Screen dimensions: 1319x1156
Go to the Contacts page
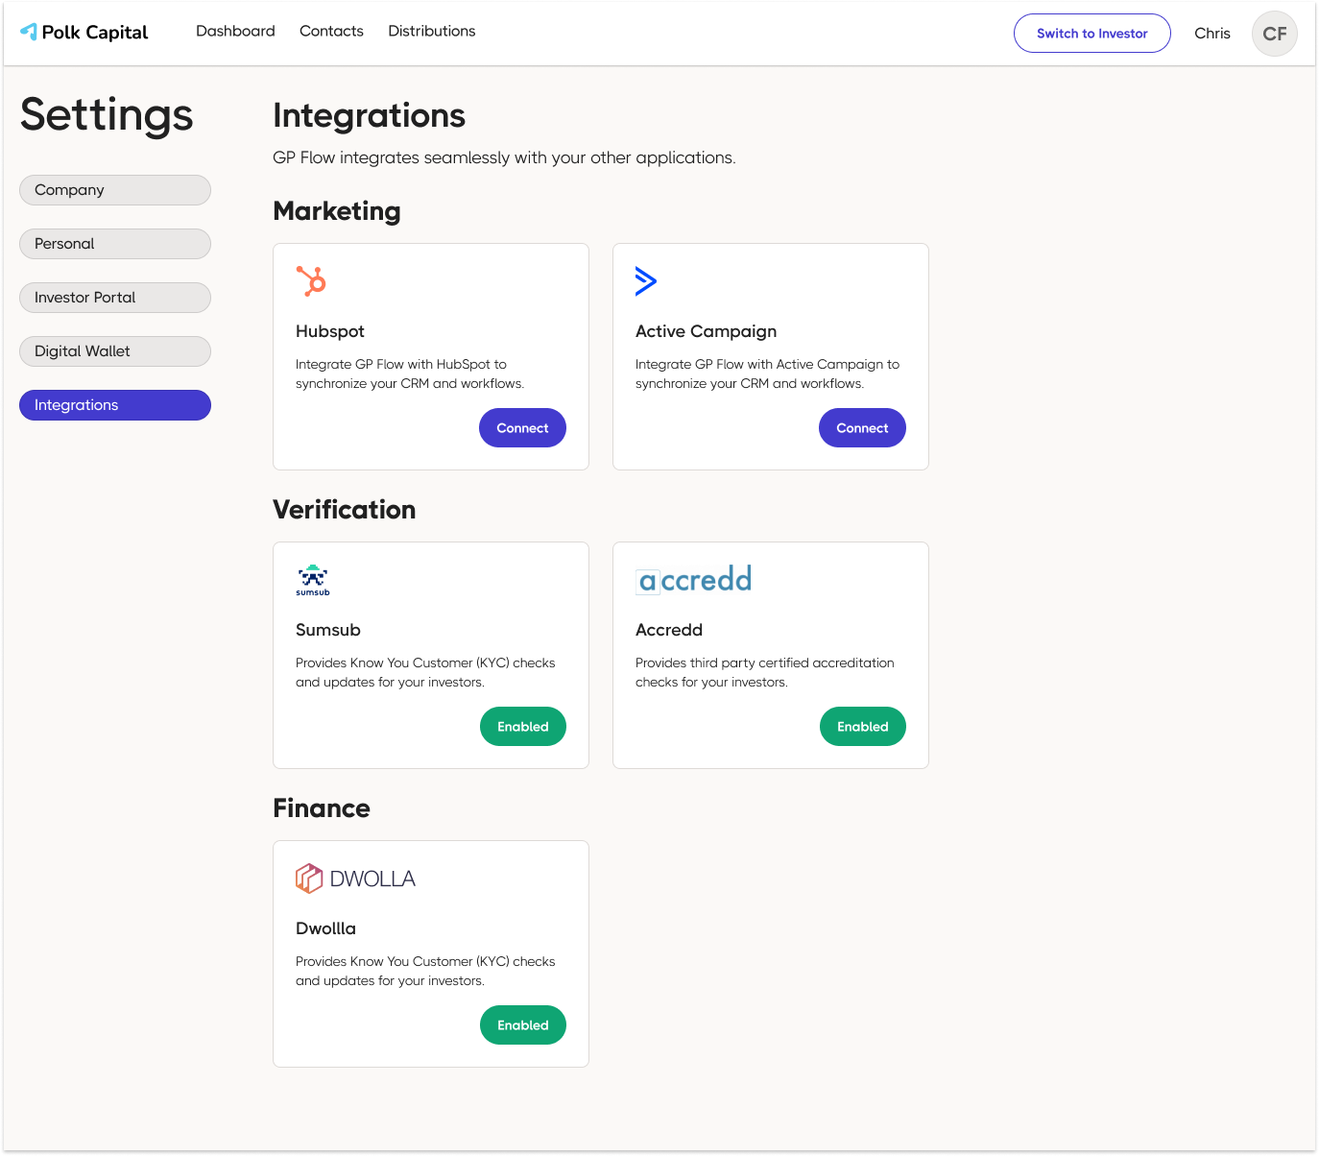pos(331,31)
